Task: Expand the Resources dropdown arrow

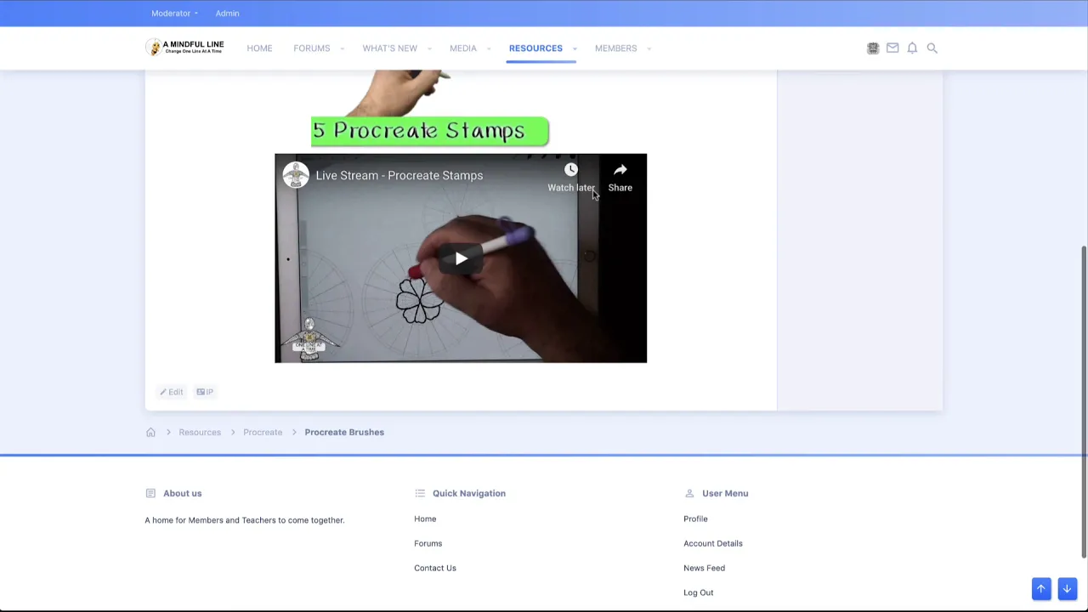Action: (575, 48)
